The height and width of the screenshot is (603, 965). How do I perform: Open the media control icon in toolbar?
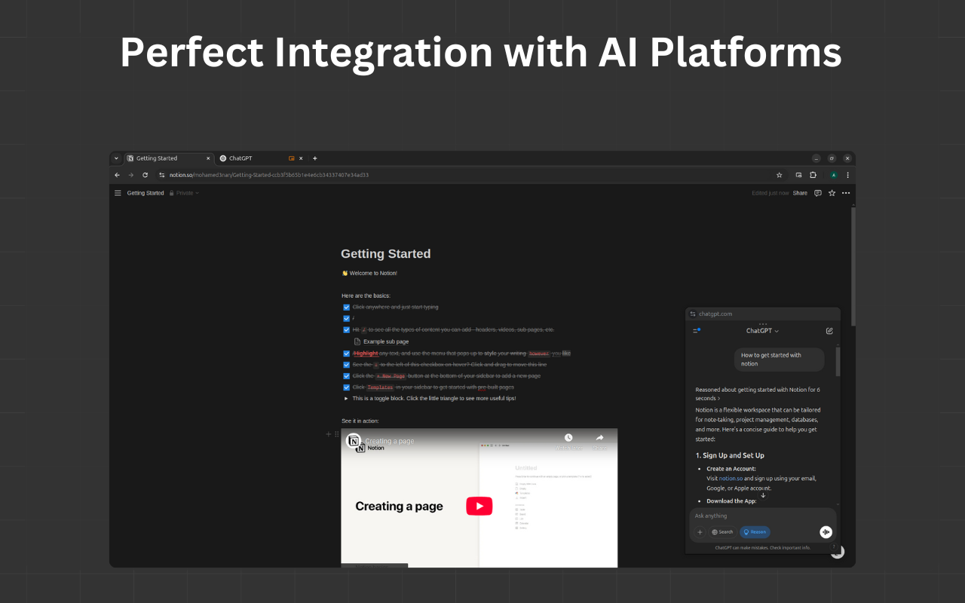798,175
